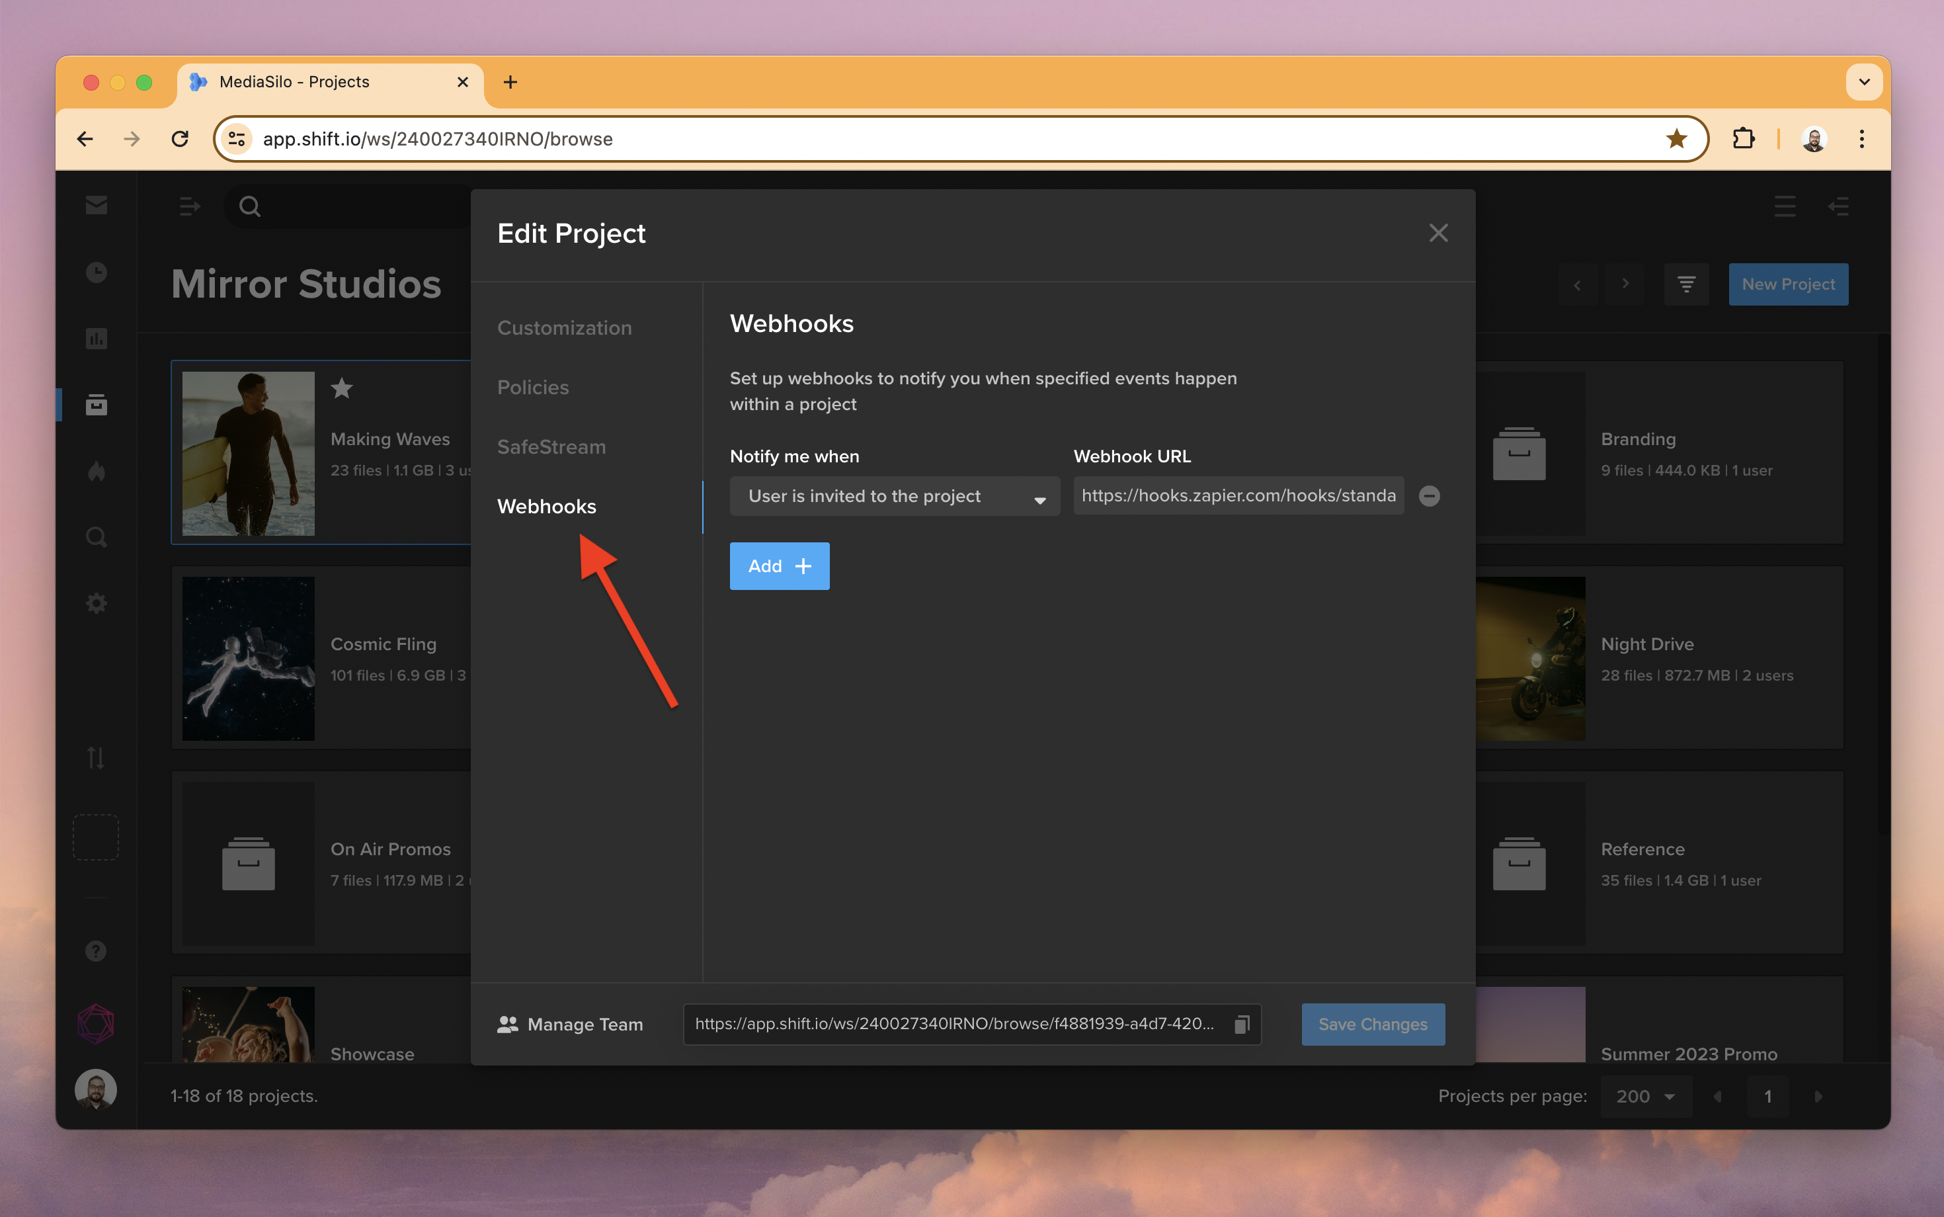Toggle the favorite star on Making Waves
1944x1217 pixels.
coord(341,389)
